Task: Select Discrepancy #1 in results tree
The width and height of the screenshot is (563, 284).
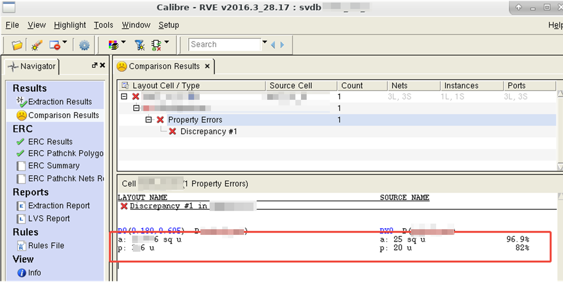Action: coord(209,132)
